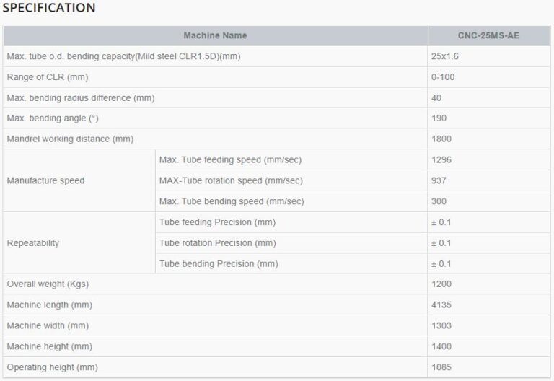Image resolution: width=554 pixels, height=381 pixels.
Task: Select the Range of CLR (mm) label
Action: click(47, 77)
